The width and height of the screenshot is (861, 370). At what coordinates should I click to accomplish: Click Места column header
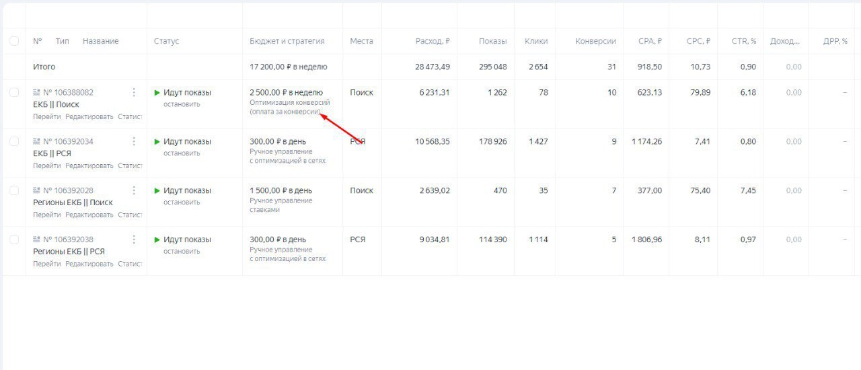pyautogui.click(x=361, y=41)
